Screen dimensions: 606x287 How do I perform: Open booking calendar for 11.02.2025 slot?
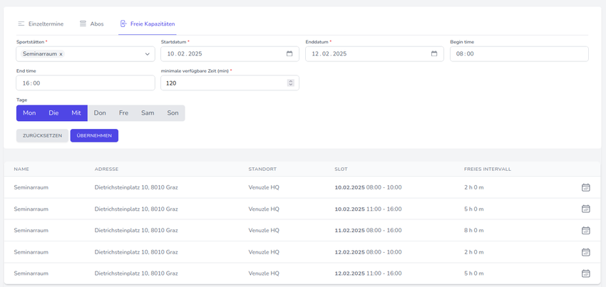pyautogui.click(x=585, y=231)
